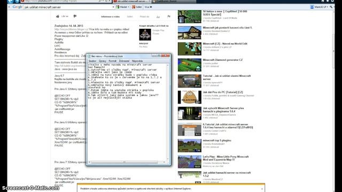Open 50 faktov o mne video thumbnail
Viewport: 342px width, 192px height.
[190, 17]
